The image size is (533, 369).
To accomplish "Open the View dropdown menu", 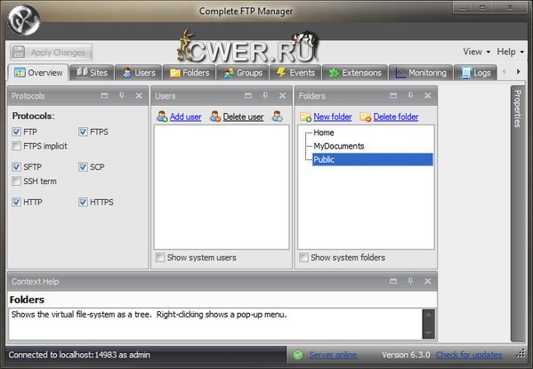I will pos(476,52).
